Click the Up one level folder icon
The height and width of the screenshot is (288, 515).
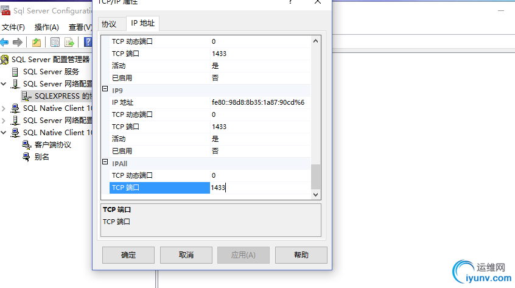tap(37, 42)
